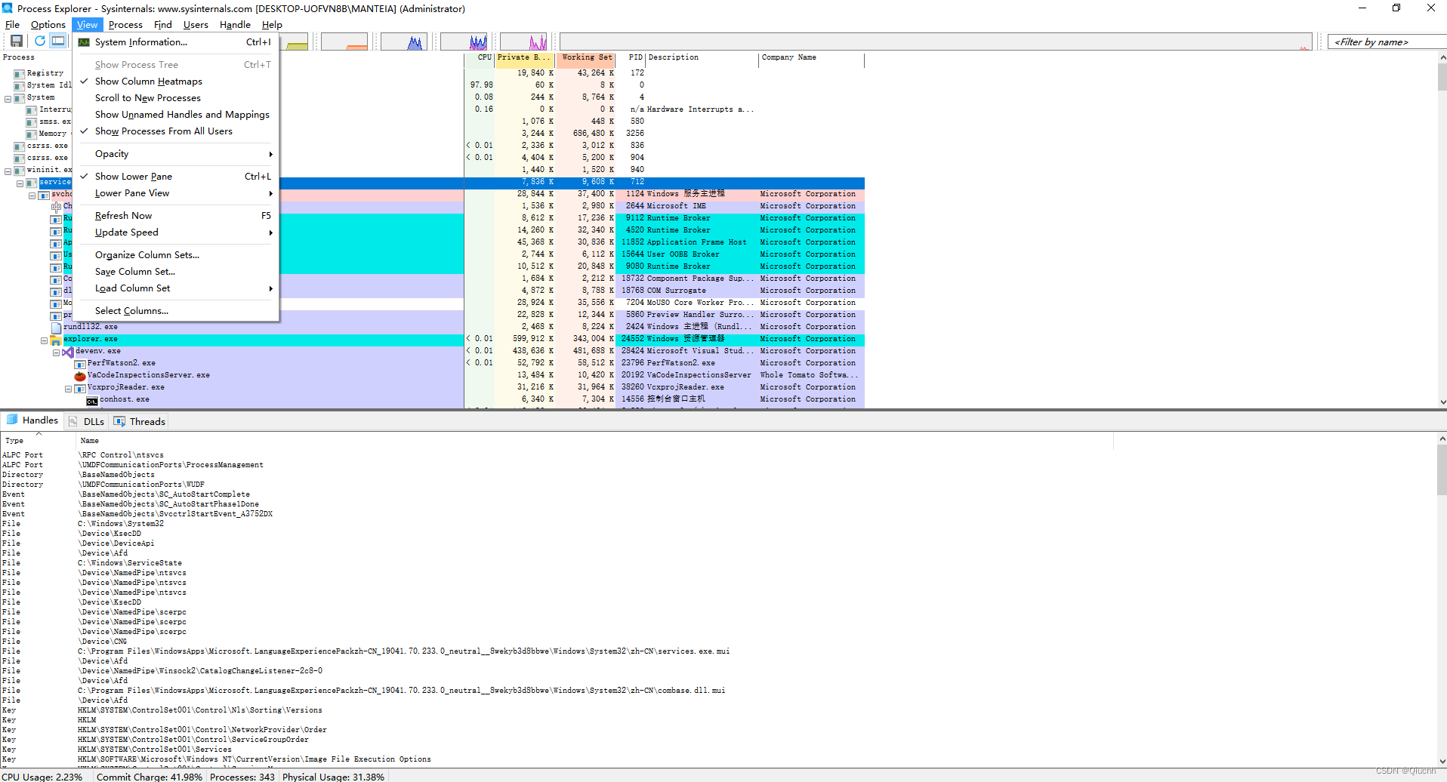Click the Refresh toolbar icon

(x=39, y=41)
